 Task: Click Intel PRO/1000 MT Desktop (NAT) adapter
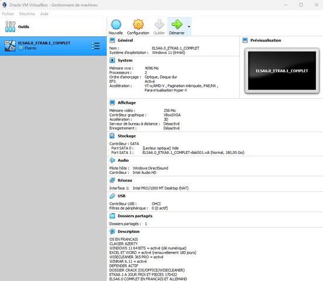[x=161, y=188]
